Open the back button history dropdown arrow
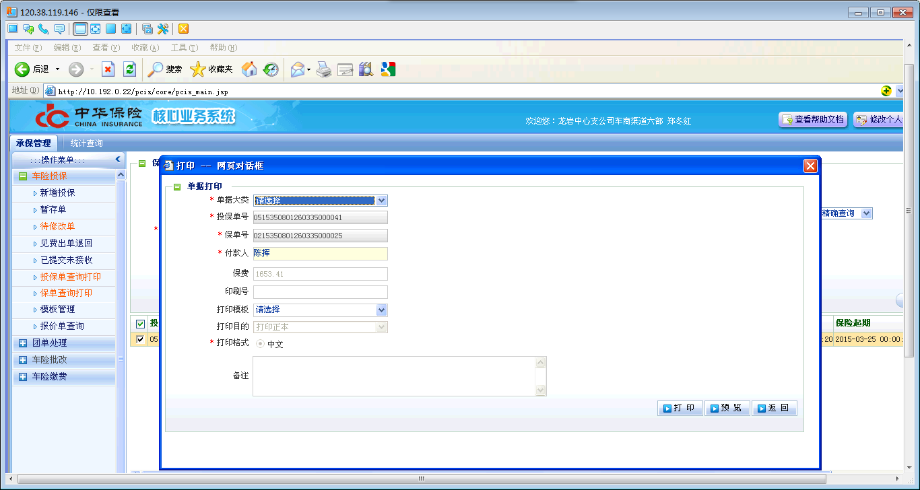Viewport: 920px width, 490px height. click(57, 69)
